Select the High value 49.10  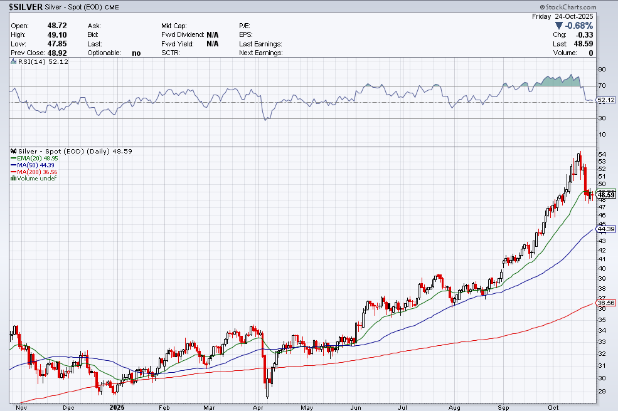(57, 34)
